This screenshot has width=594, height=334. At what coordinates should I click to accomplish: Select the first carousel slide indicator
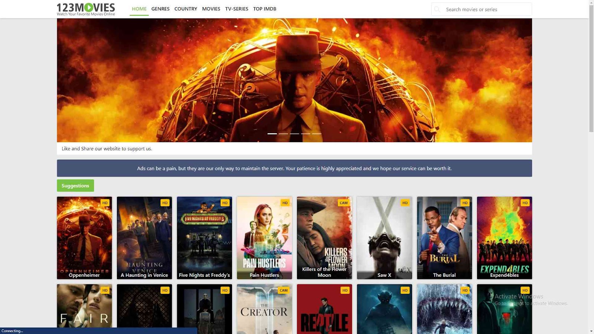point(272,134)
